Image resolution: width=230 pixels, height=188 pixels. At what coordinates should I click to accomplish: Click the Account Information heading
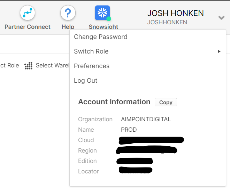tap(114, 102)
